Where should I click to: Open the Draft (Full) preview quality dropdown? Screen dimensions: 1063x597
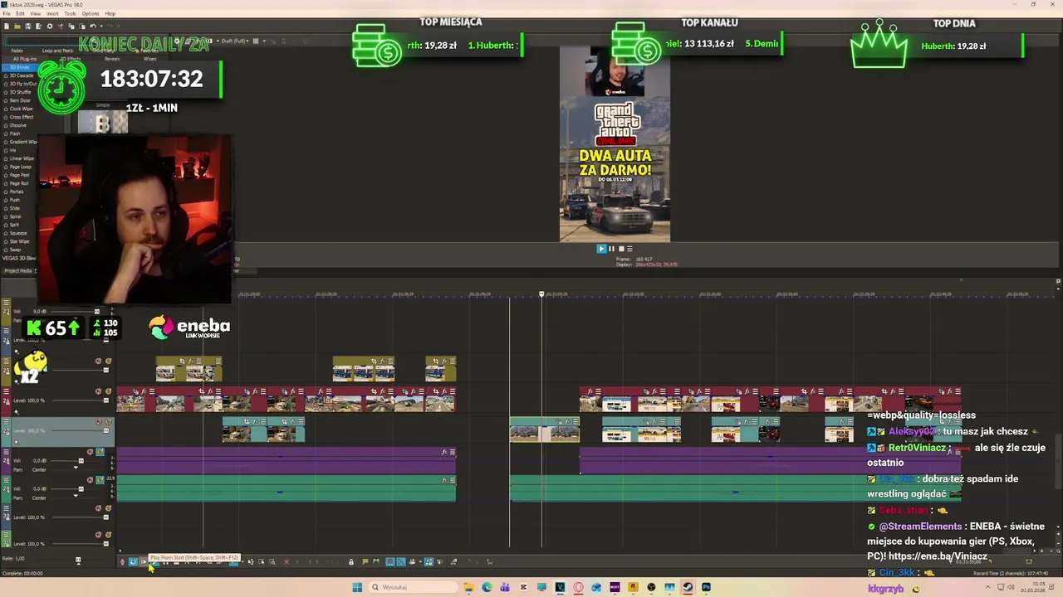click(236, 41)
